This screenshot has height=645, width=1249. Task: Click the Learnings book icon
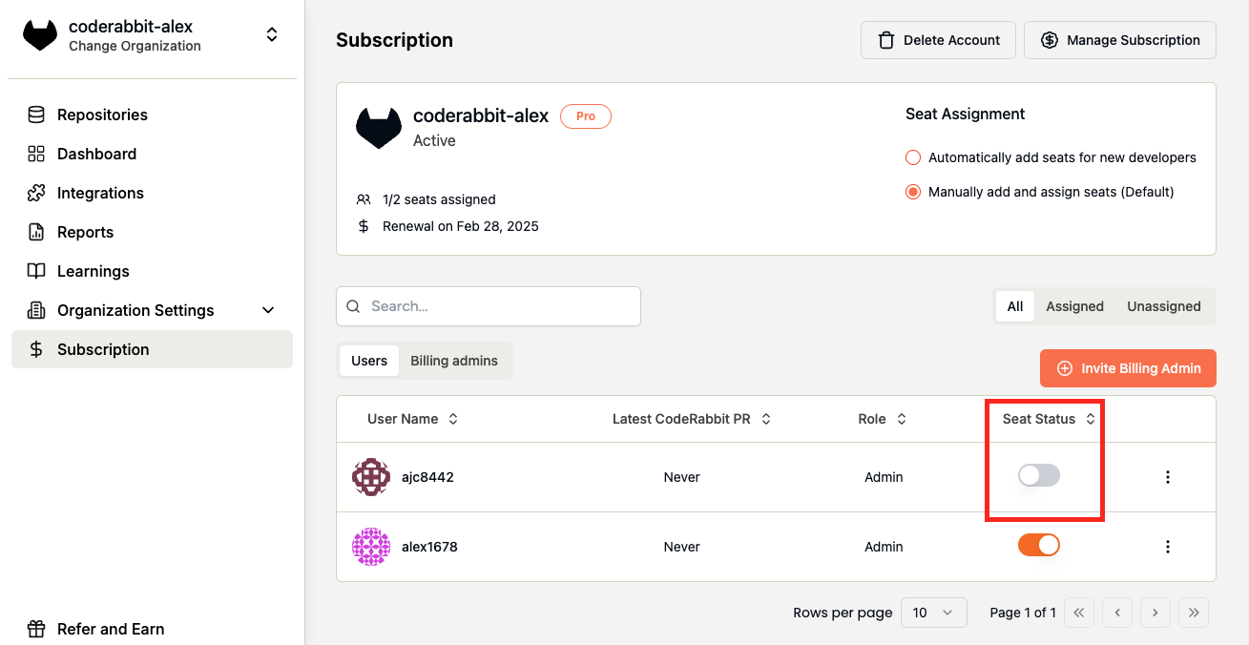point(36,271)
